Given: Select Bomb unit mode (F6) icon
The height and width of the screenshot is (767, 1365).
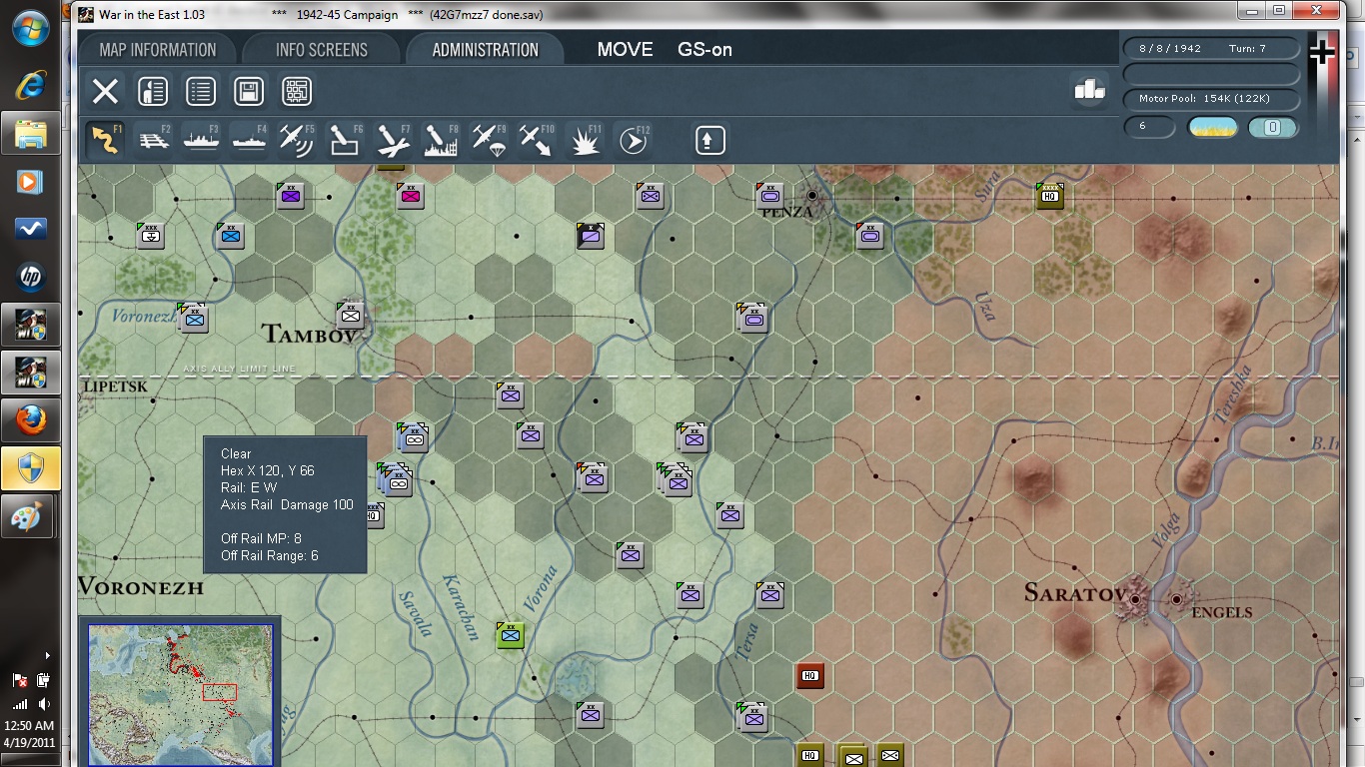Looking at the screenshot, I should click(x=345, y=140).
